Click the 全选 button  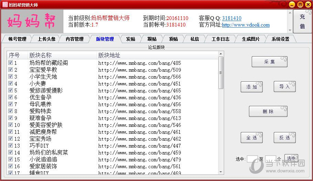point(251,138)
